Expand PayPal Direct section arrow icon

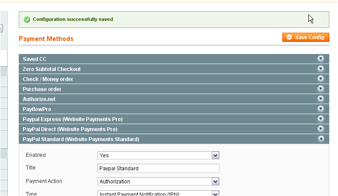point(321,129)
